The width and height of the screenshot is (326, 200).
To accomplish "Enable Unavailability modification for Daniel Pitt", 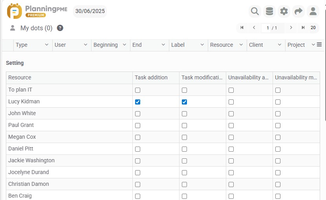I will coord(278,149).
